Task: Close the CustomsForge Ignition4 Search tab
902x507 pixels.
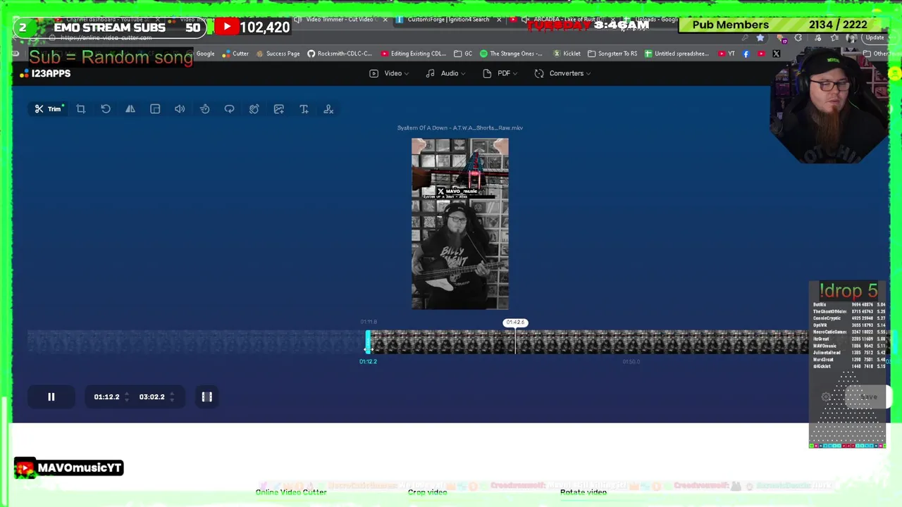Action: click(x=499, y=19)
